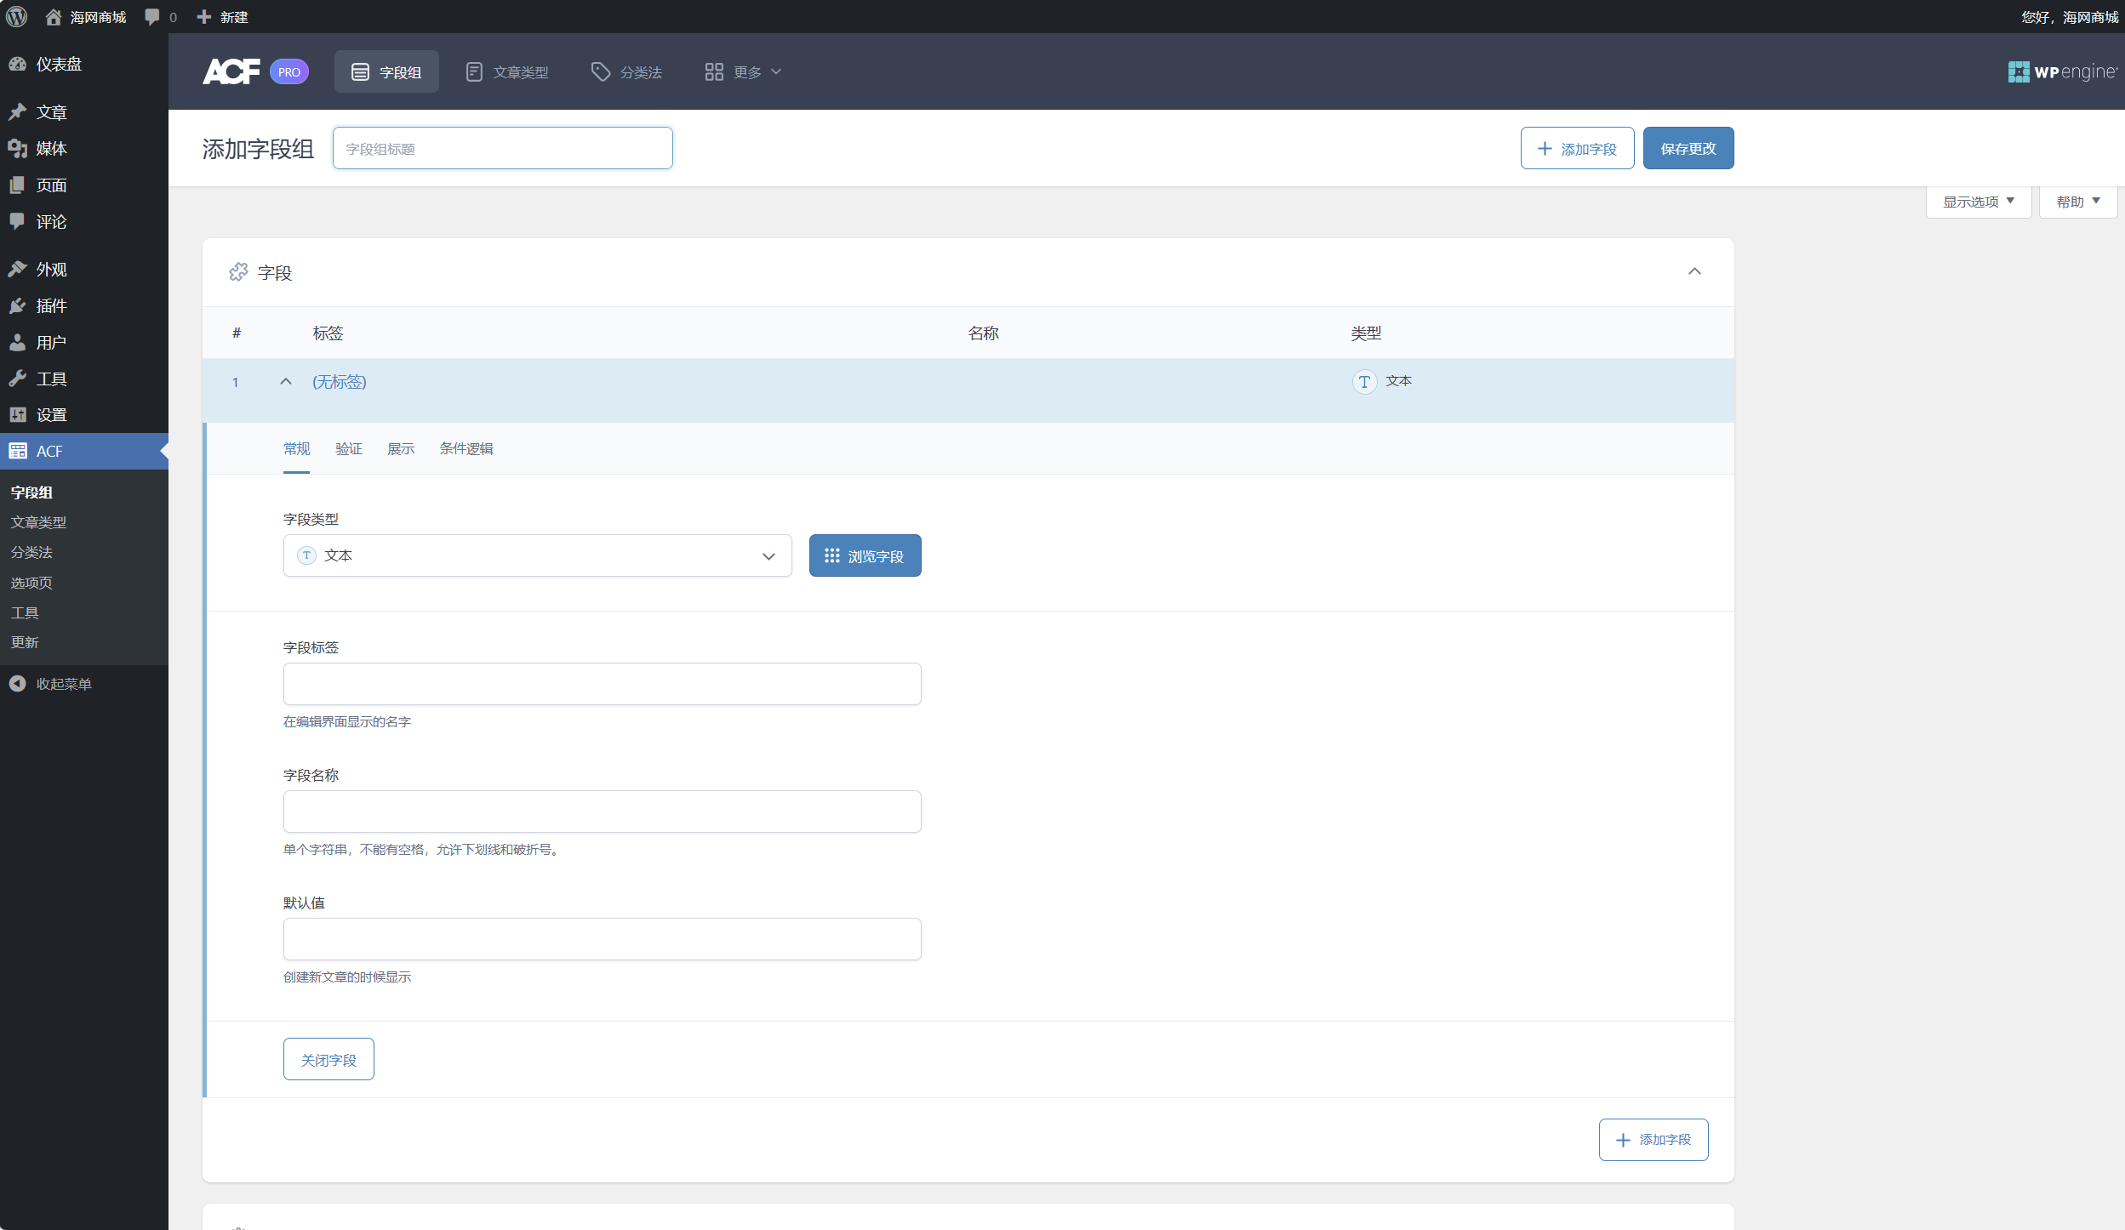Open the 媒体 media menu

point(84,149)
